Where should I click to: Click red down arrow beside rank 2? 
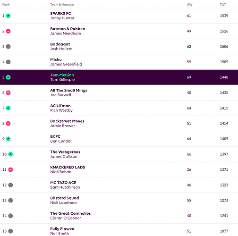tap(8, 31)
